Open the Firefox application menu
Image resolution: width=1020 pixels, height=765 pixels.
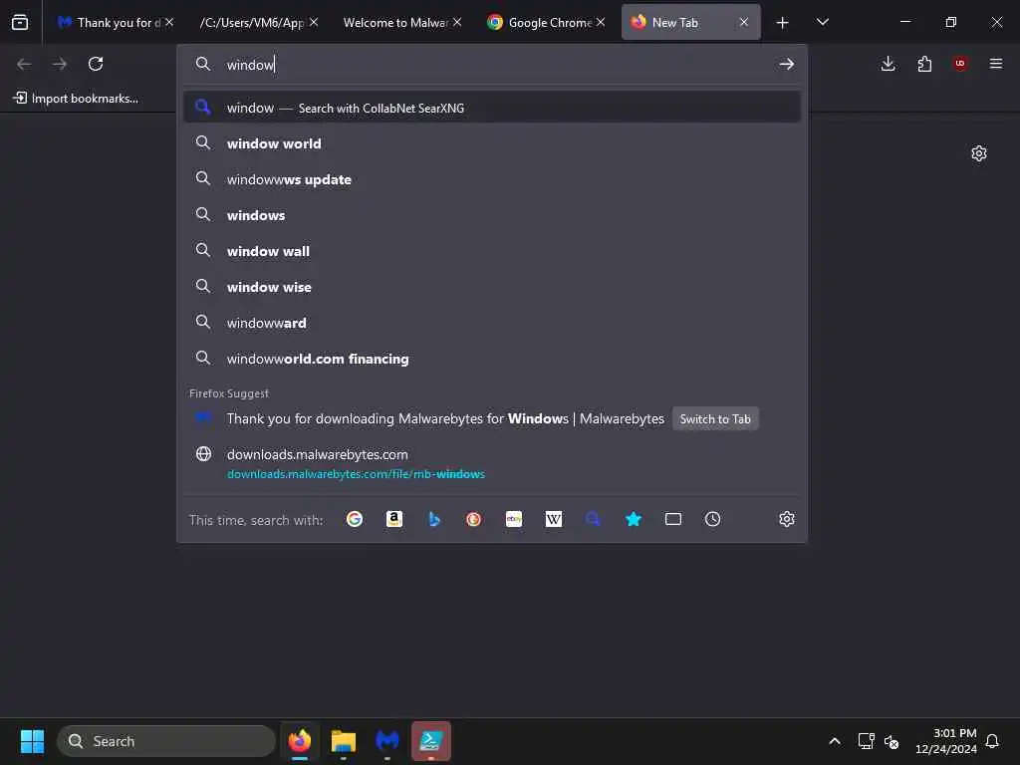pos(996,64)
